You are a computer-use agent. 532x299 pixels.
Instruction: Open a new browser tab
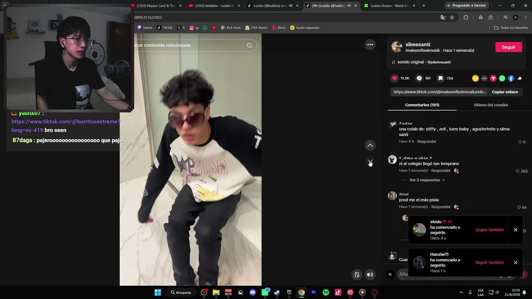click(x=424, y=6)
